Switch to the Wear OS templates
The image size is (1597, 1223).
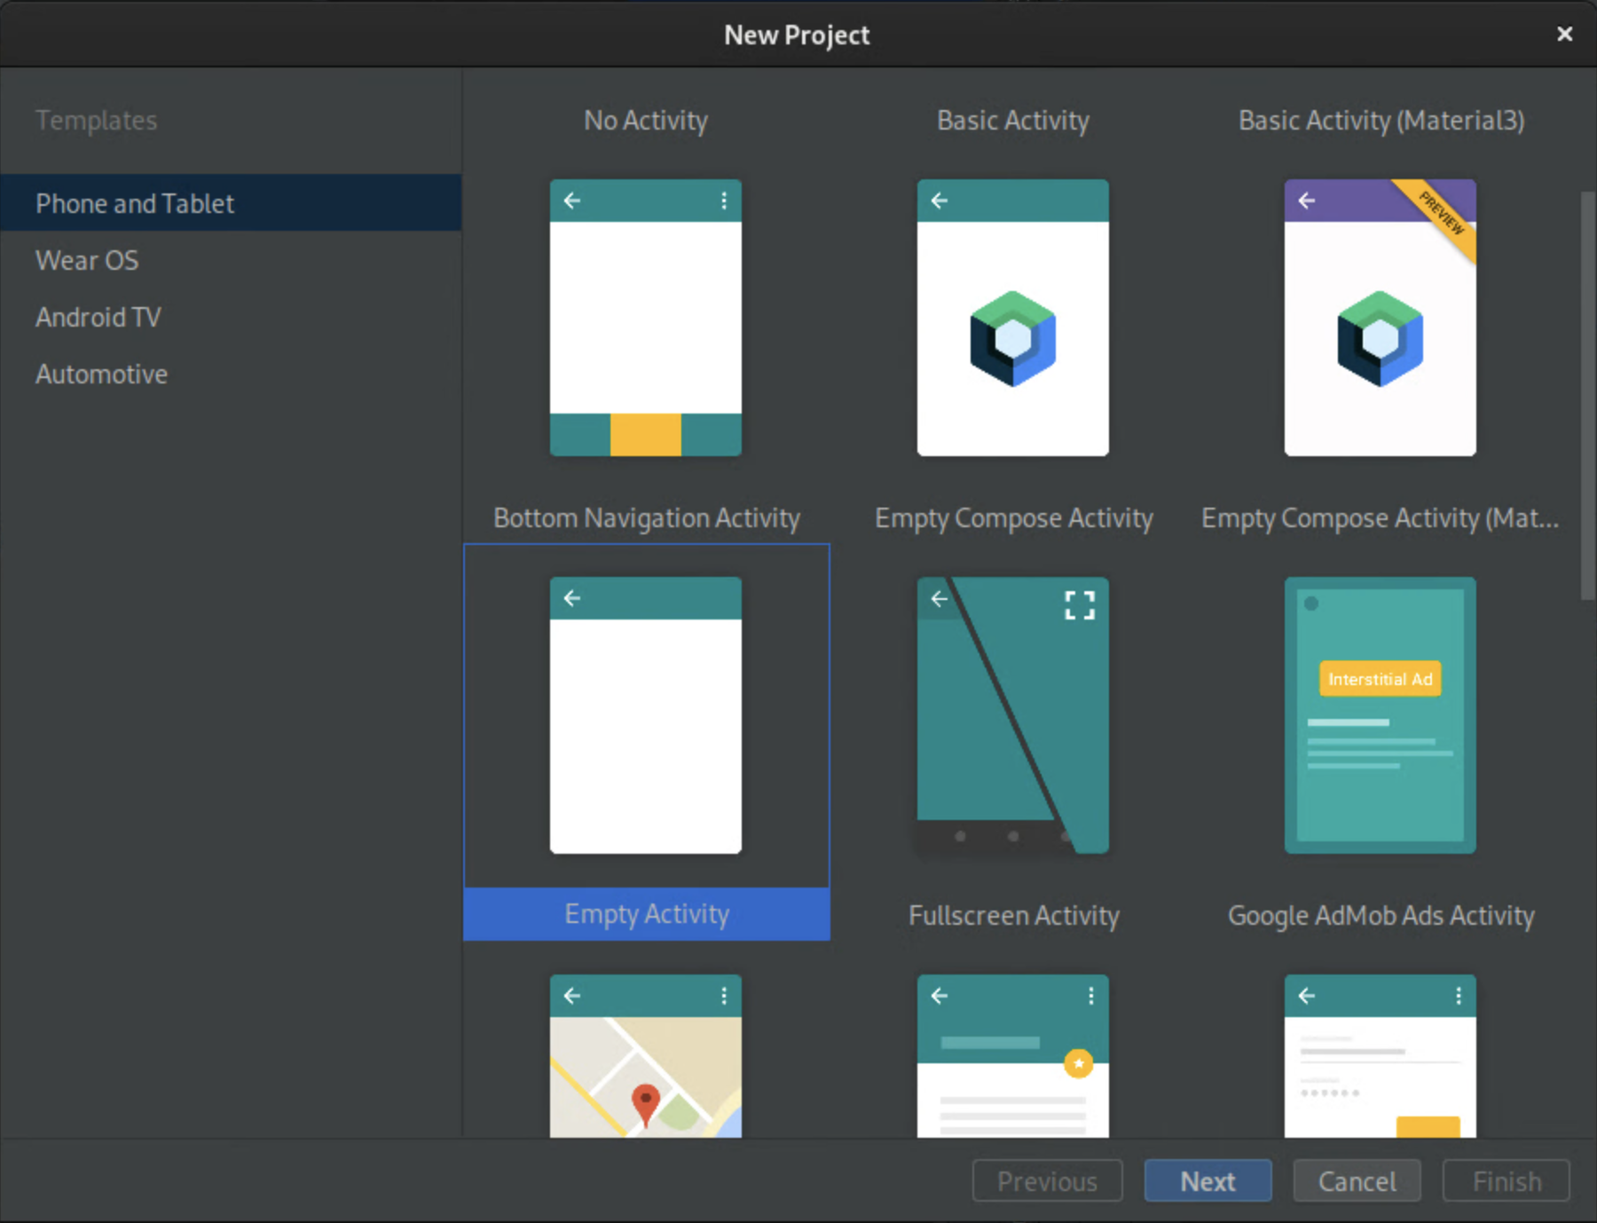pos(87,260)
